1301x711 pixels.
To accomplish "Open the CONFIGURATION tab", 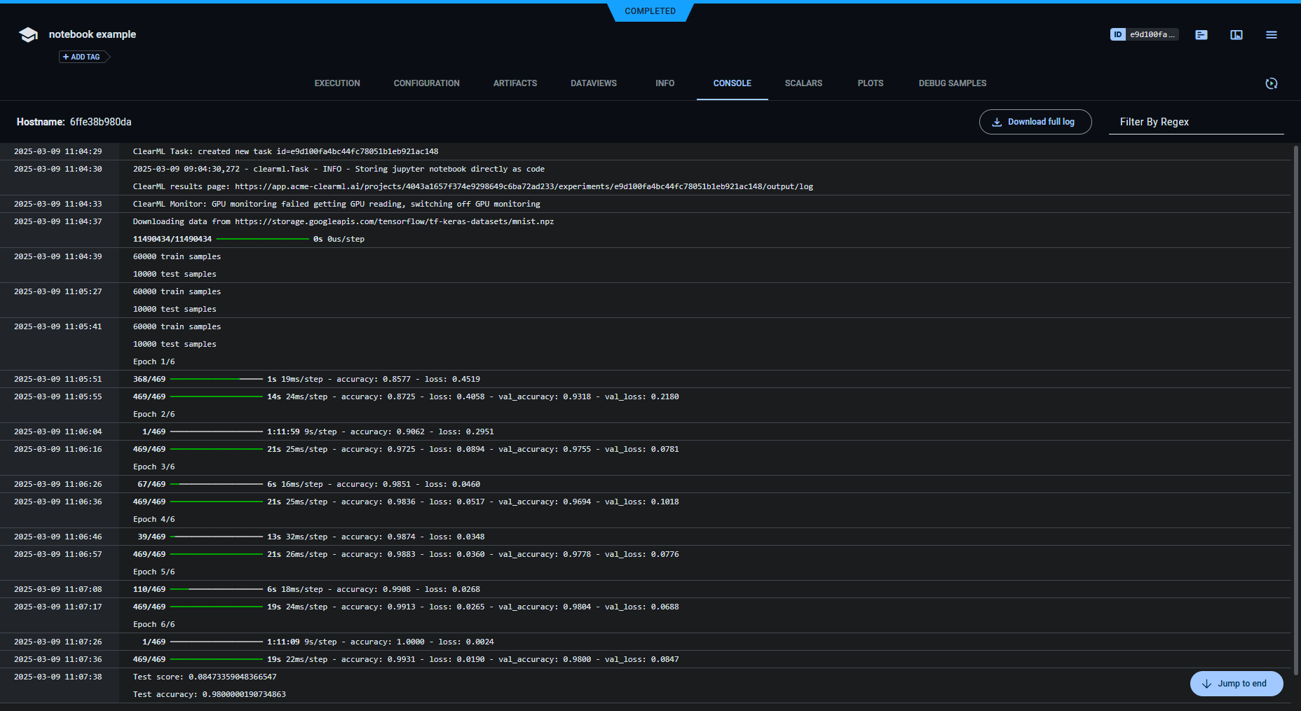I will pos(427,83).
